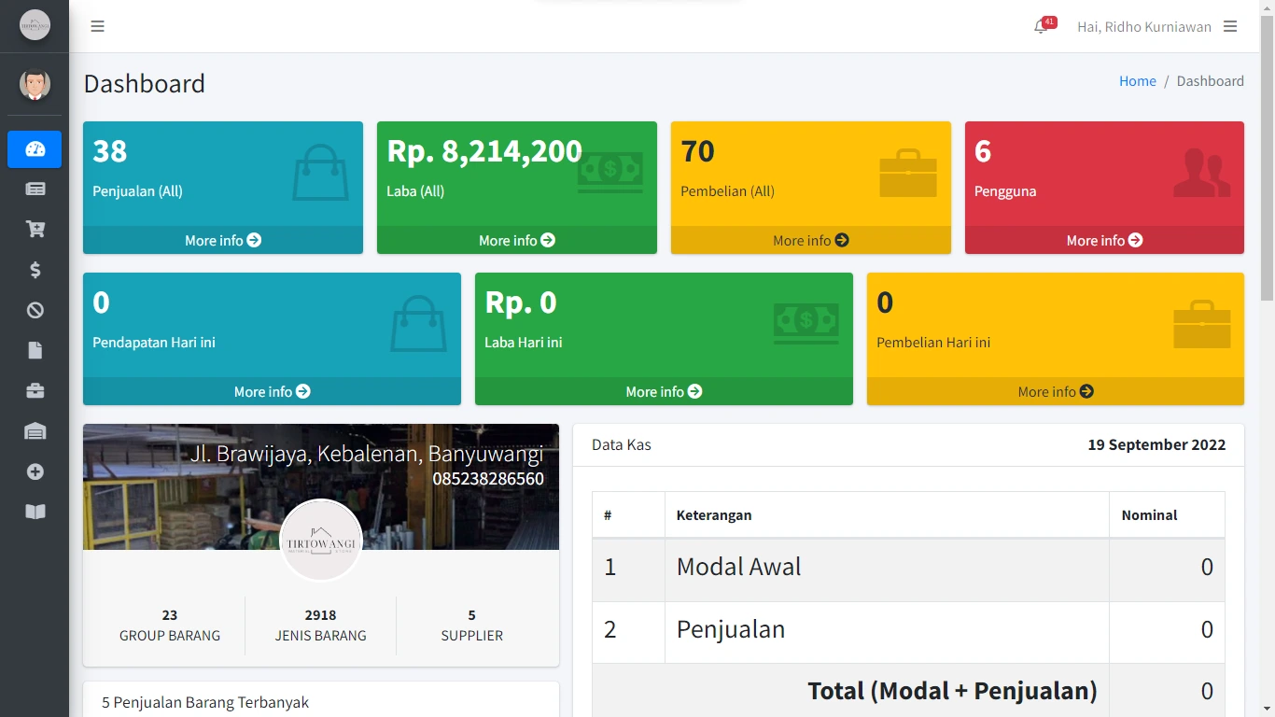Screen dimensions: 1275x717
Task: Click the open book sidebar icon
Action: [x=35, y=512]
